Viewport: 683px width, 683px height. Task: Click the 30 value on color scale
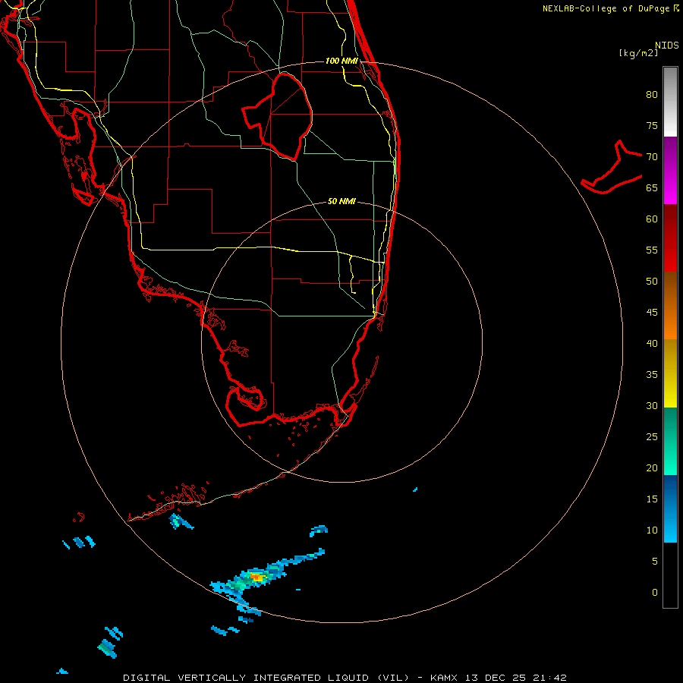point(652,406)
